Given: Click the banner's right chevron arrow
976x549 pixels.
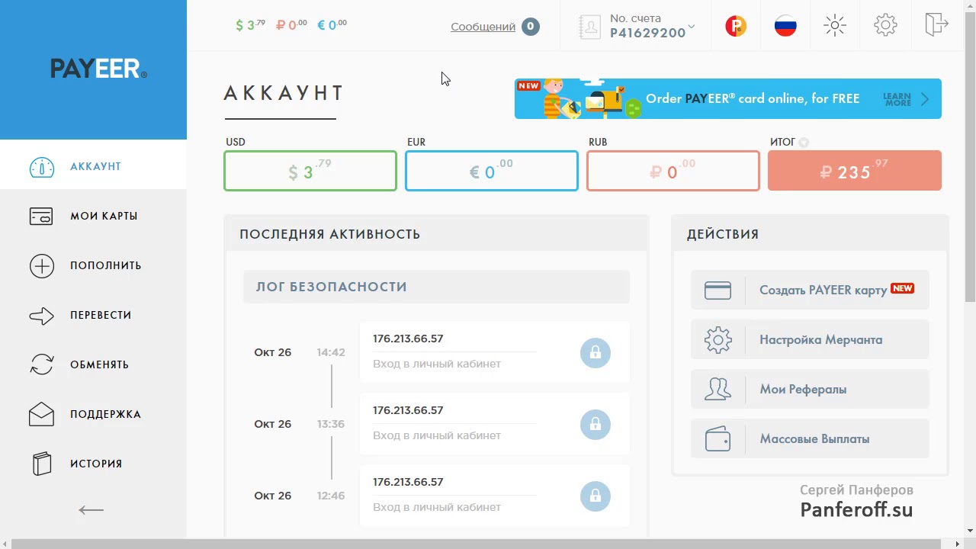Looking at the screenshot, I should click(x=925, y=99).
